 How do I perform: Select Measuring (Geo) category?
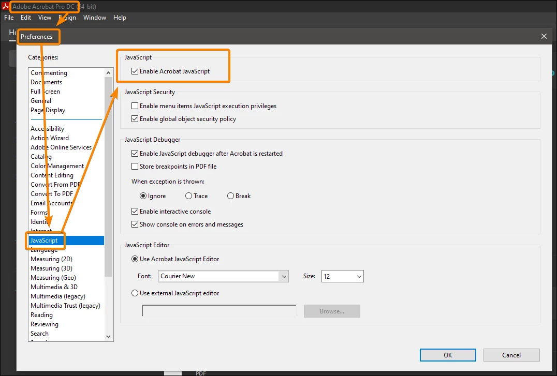(x=53, y=277)
